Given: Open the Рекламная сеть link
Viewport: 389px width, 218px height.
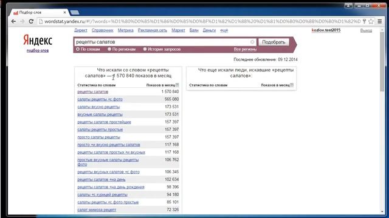Looking at the screenshot, I should (153, 30).
